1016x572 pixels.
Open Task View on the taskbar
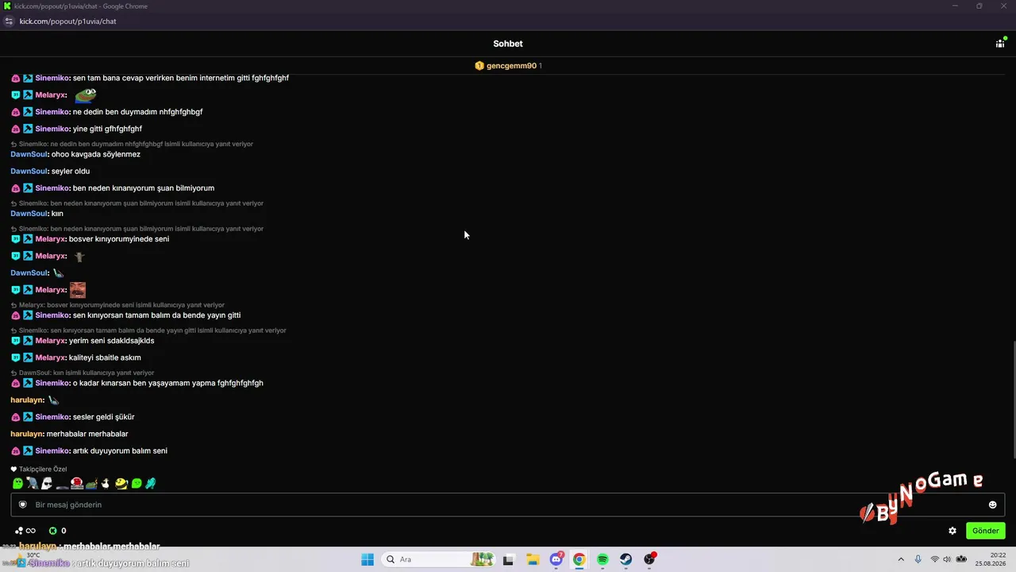pos(509,559)
